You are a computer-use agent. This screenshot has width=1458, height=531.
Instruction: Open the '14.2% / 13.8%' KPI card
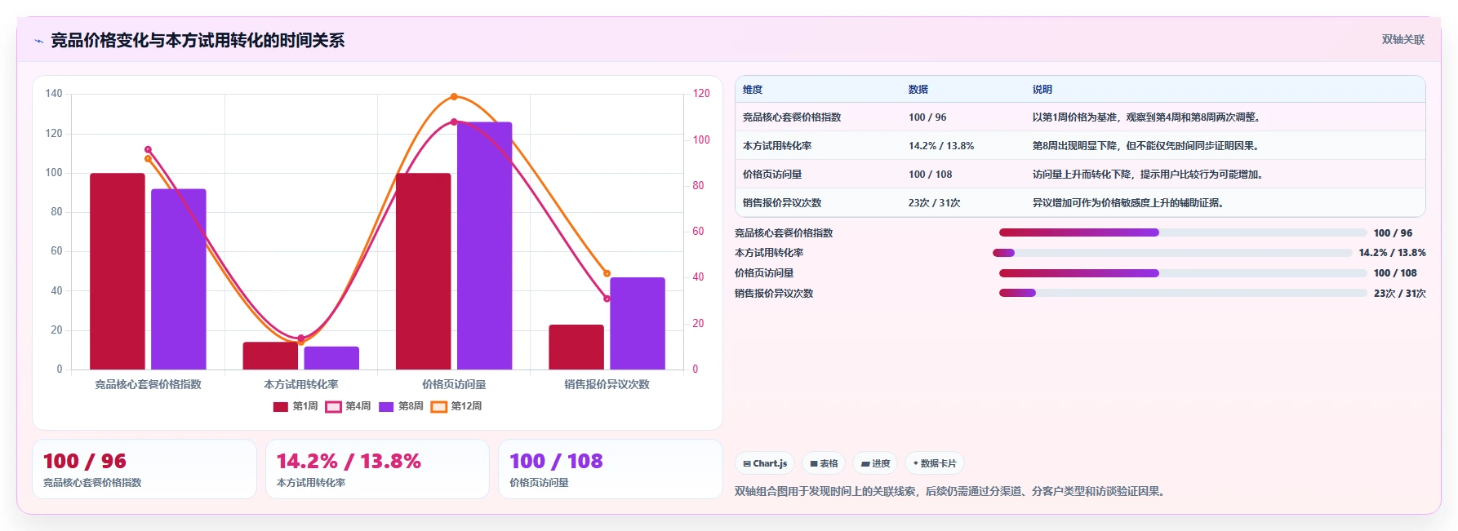(377, 469)
